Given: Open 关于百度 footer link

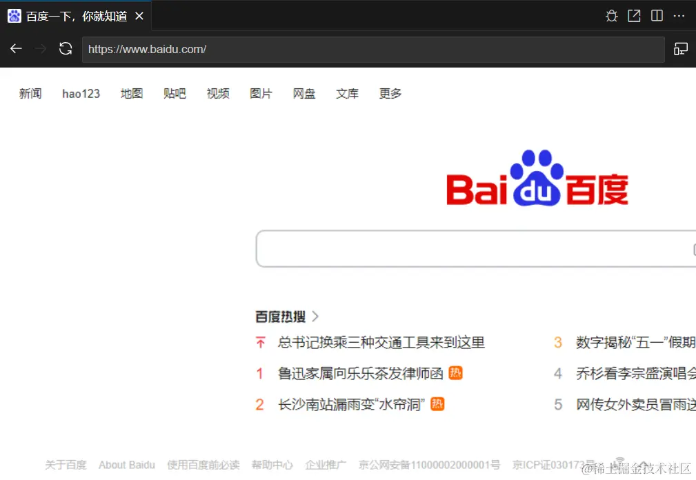Looking at the screenshot, I should [66, 465].
